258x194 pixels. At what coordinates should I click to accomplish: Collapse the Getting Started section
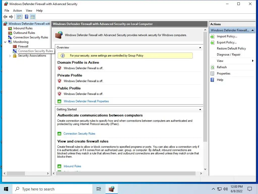click(x=200, y=109)
